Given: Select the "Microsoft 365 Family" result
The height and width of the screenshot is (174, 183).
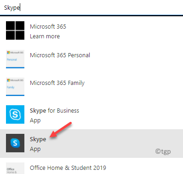Looking at the screenshot, I should (x=57, y=83).
